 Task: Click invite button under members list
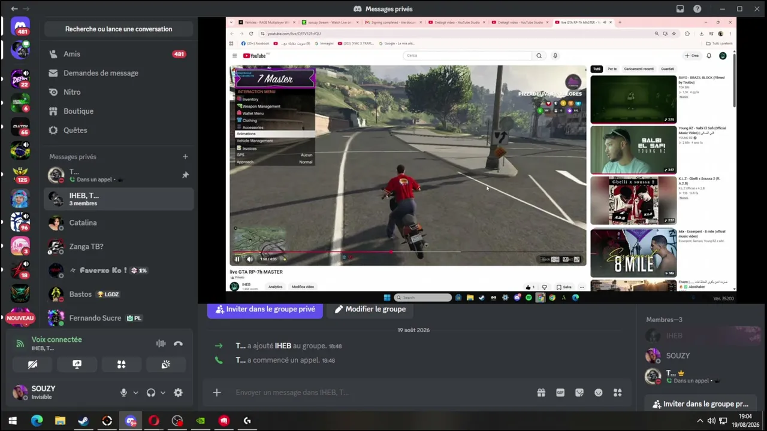pos(700,404)
